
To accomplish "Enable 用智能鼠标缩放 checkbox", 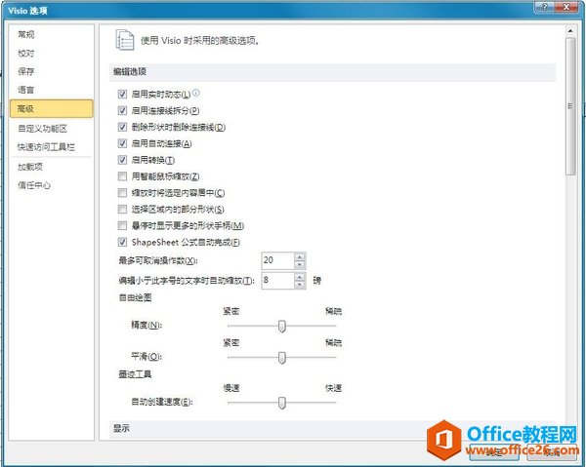I will point(122,176).
